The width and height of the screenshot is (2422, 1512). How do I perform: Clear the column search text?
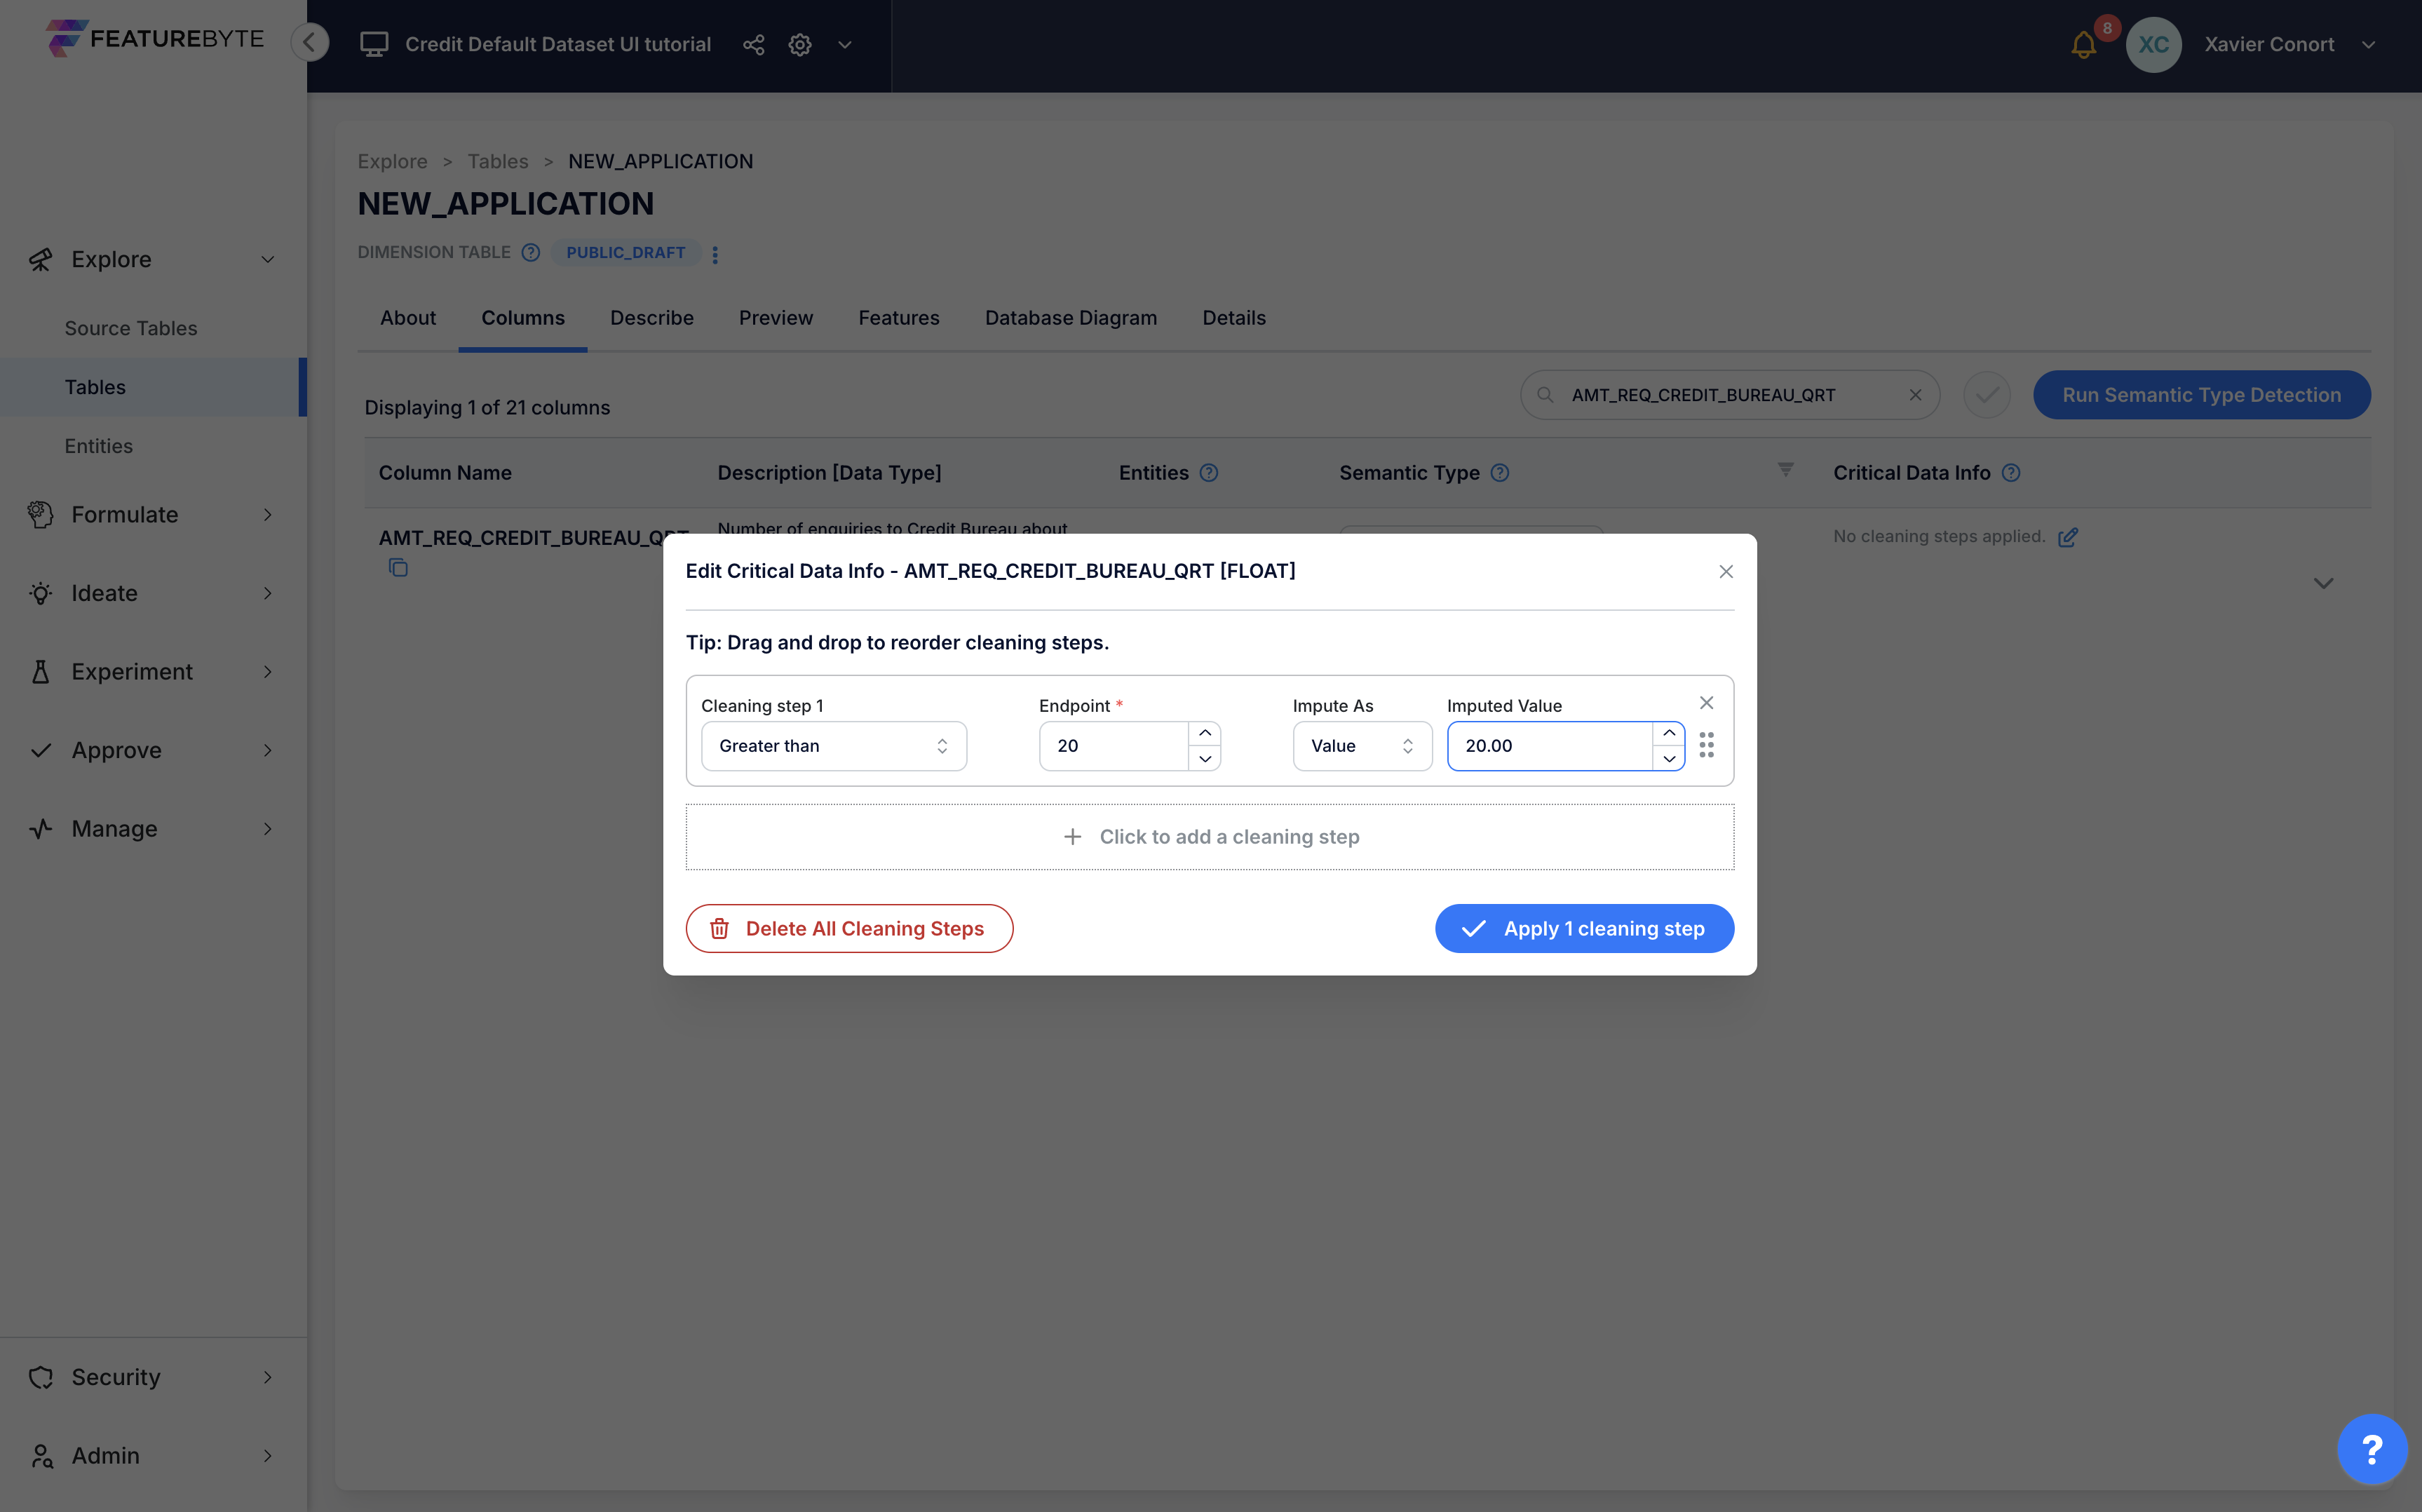pos(1915,395)
